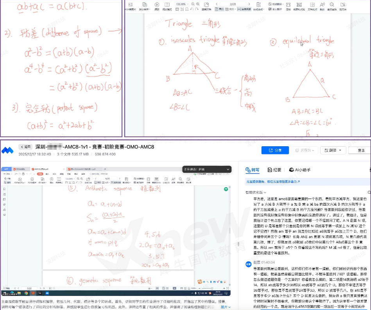Viewport: 371px width, 310px height.
Task: Zoom out with the minus magnifier
Action: tap(193, 4)
